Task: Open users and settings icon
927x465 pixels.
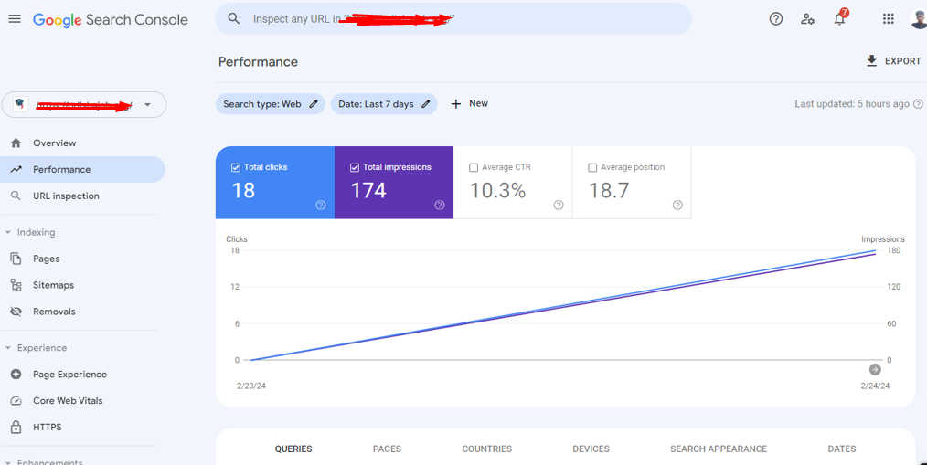Action: 807,19
